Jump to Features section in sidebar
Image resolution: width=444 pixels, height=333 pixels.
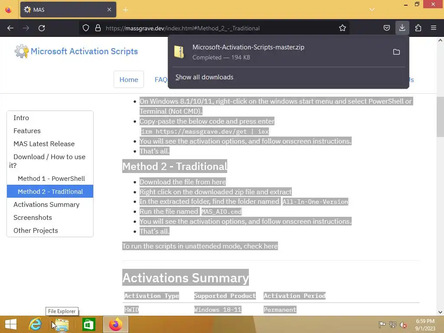[27, 131]
